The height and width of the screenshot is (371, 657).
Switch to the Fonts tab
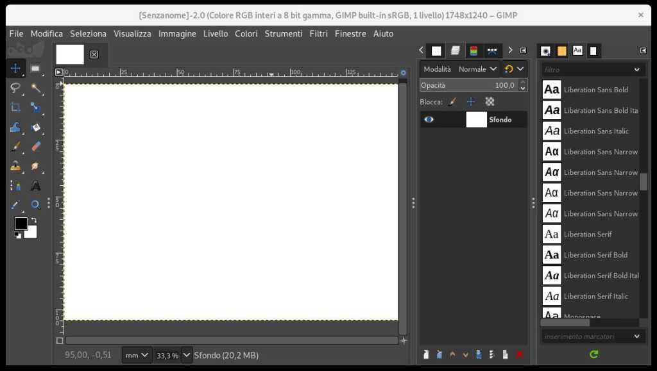tap(577, 50)
